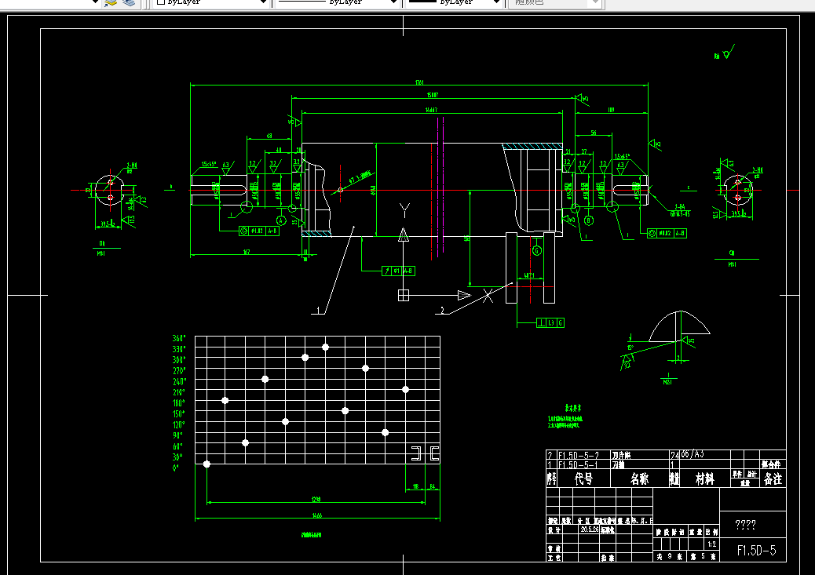The width and height of the screenshot is (815, 575).
Task: Select datum circle G near bracket
Action: tap(537, 250)
